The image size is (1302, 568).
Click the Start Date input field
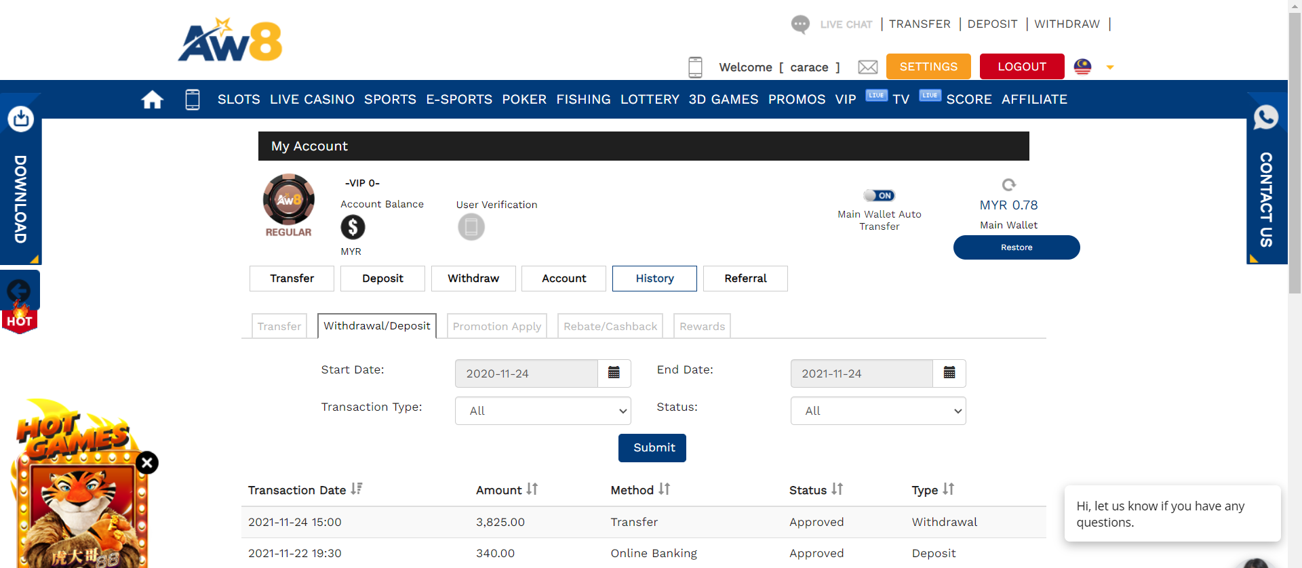tap(526, 373)
